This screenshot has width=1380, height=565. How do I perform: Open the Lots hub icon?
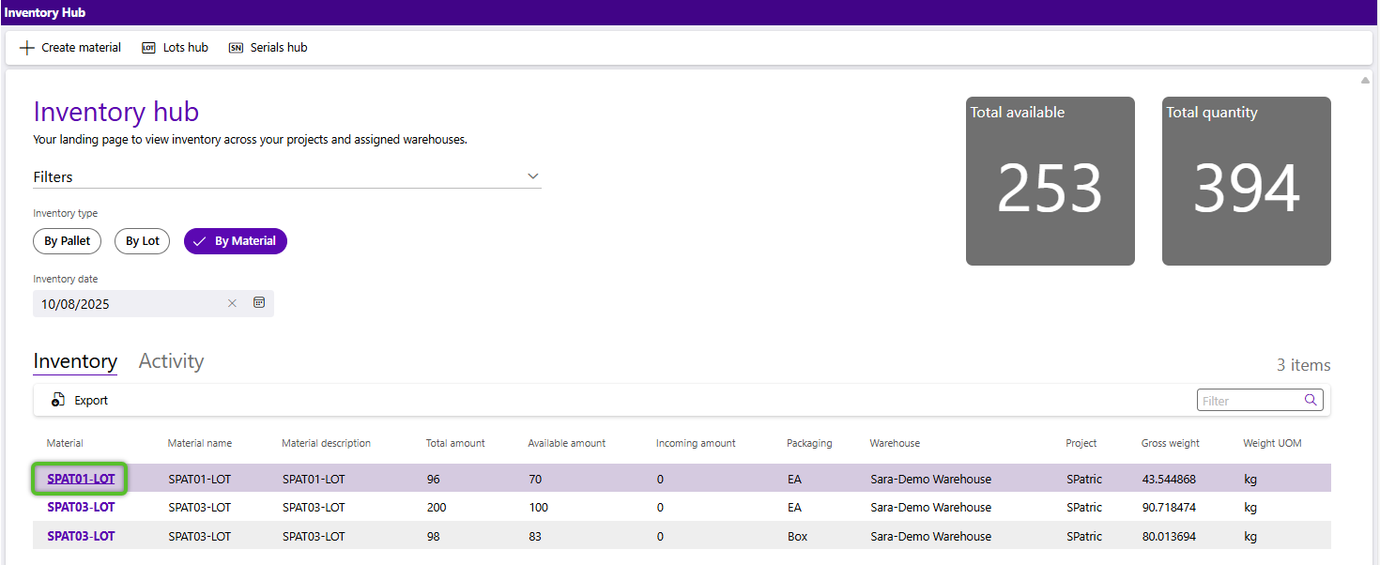coord(148,48)
